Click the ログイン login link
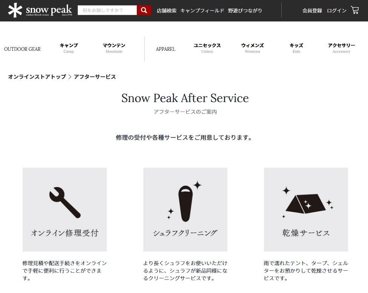368x293 pixels. 337,11
